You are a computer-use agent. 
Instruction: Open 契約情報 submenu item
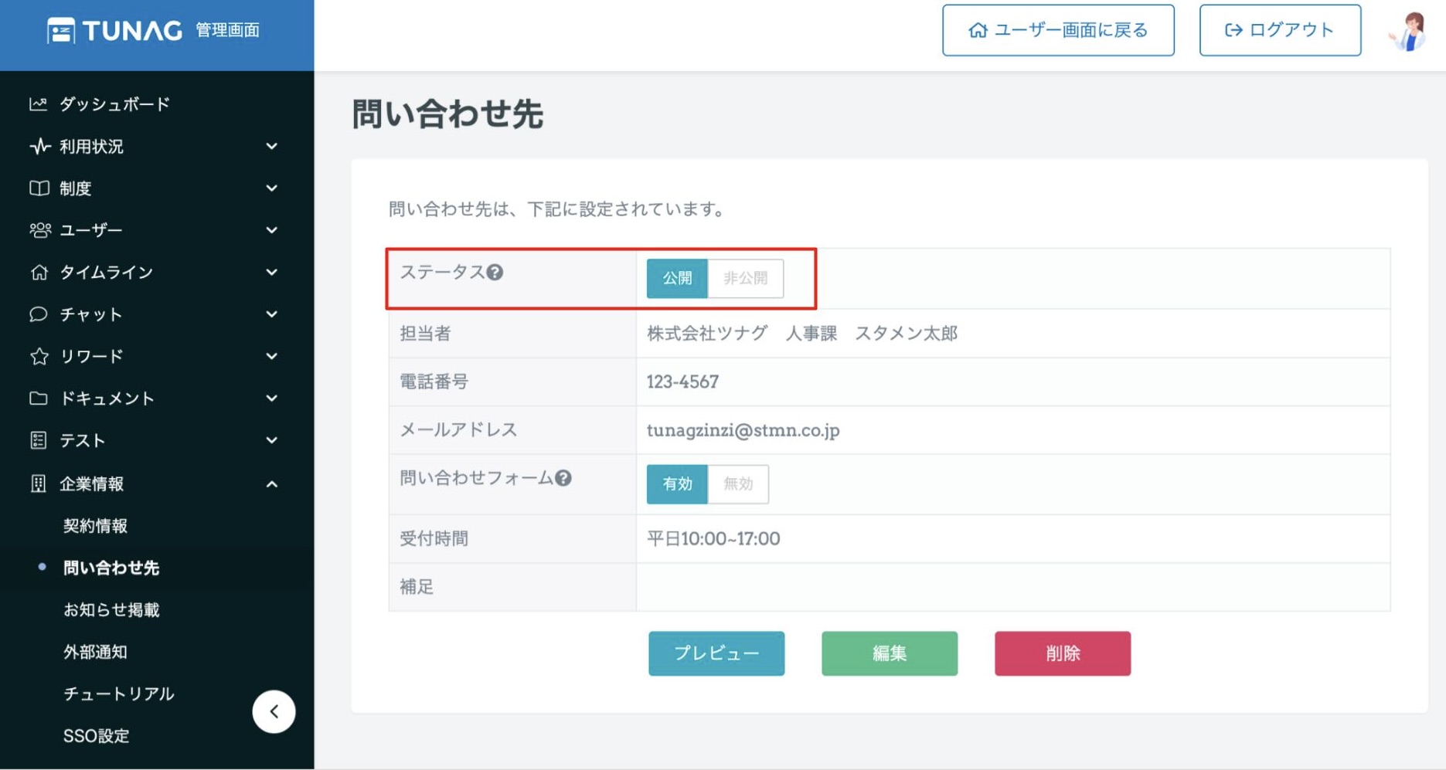pos(95,526)
